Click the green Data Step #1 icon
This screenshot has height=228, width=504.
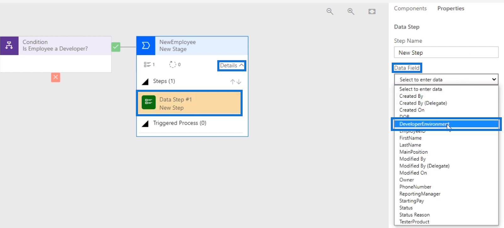[148, 102]
